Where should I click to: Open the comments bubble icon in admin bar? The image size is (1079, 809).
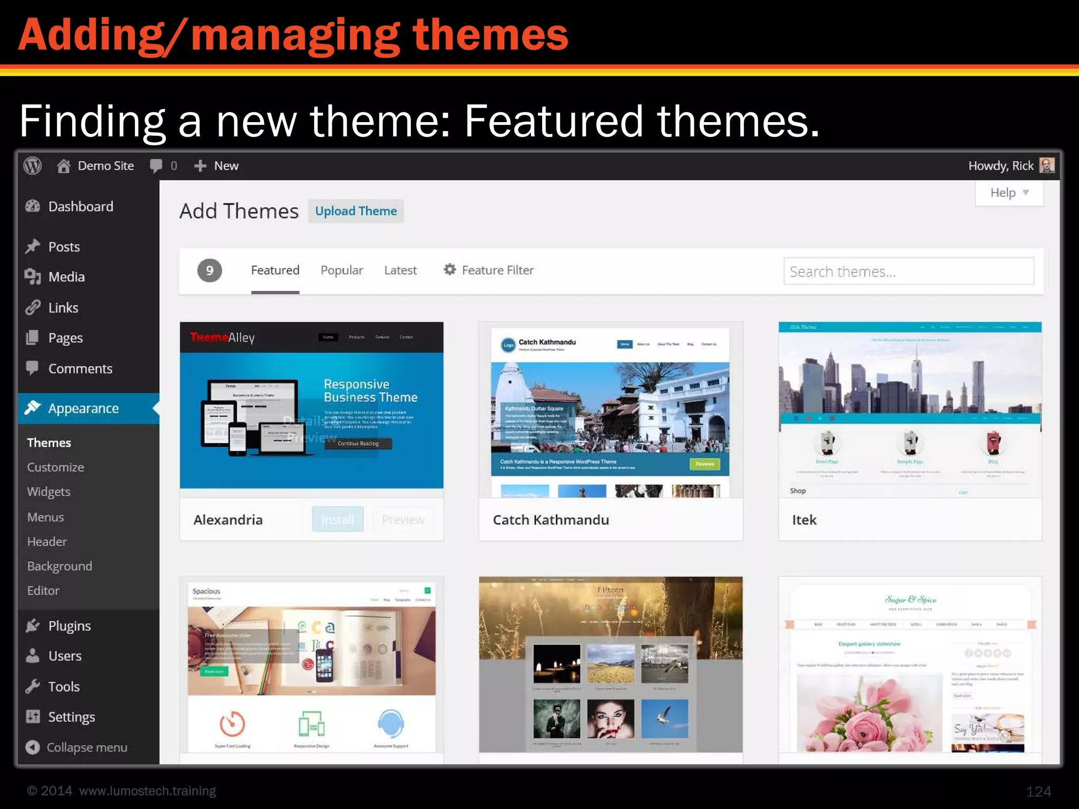click(x=156, y=166)
